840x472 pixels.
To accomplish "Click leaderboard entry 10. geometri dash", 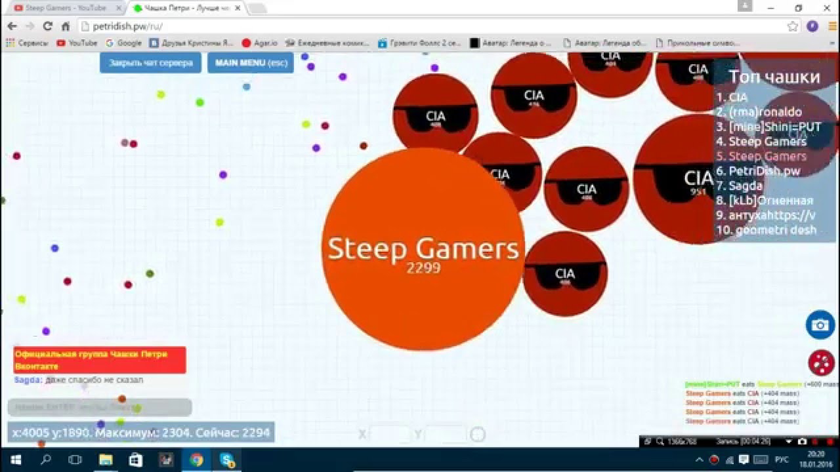I will click(x=766, y=230).
